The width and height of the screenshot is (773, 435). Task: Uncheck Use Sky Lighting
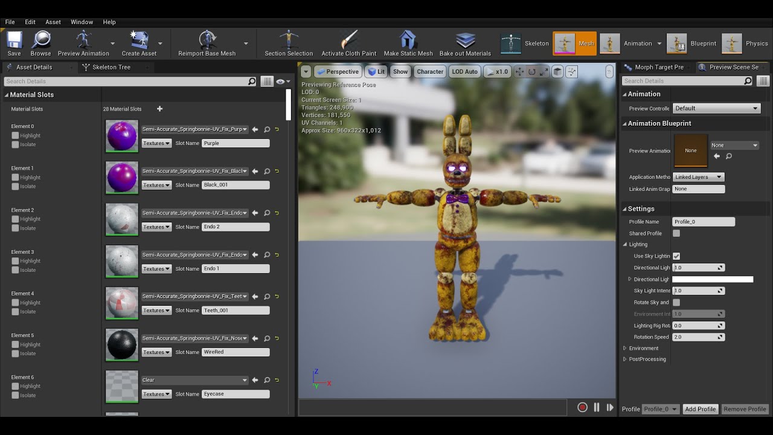click(676, 256)
